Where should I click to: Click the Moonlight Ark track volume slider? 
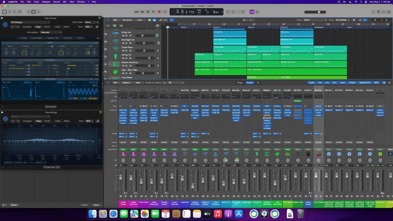144,43
